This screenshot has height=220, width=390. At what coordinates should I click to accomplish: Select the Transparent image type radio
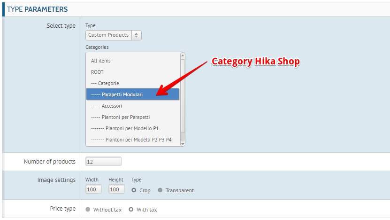161,190
